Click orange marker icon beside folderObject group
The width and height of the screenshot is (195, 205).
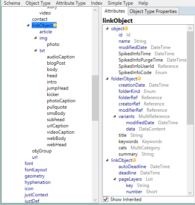(139, 78)
